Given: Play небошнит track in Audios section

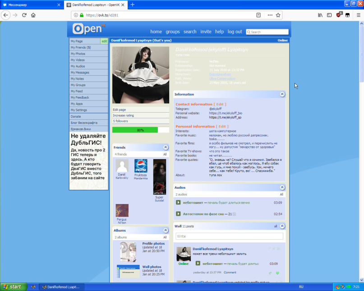Looking at the screenshot, I should 178,202.
